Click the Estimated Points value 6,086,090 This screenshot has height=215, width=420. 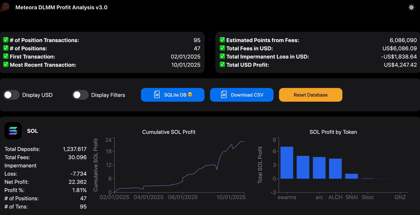coord(404,40)
